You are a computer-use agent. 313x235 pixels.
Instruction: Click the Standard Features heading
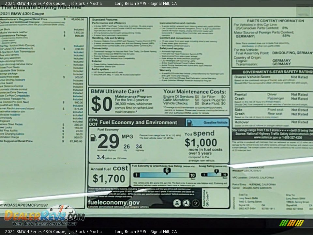click(105, 20)
